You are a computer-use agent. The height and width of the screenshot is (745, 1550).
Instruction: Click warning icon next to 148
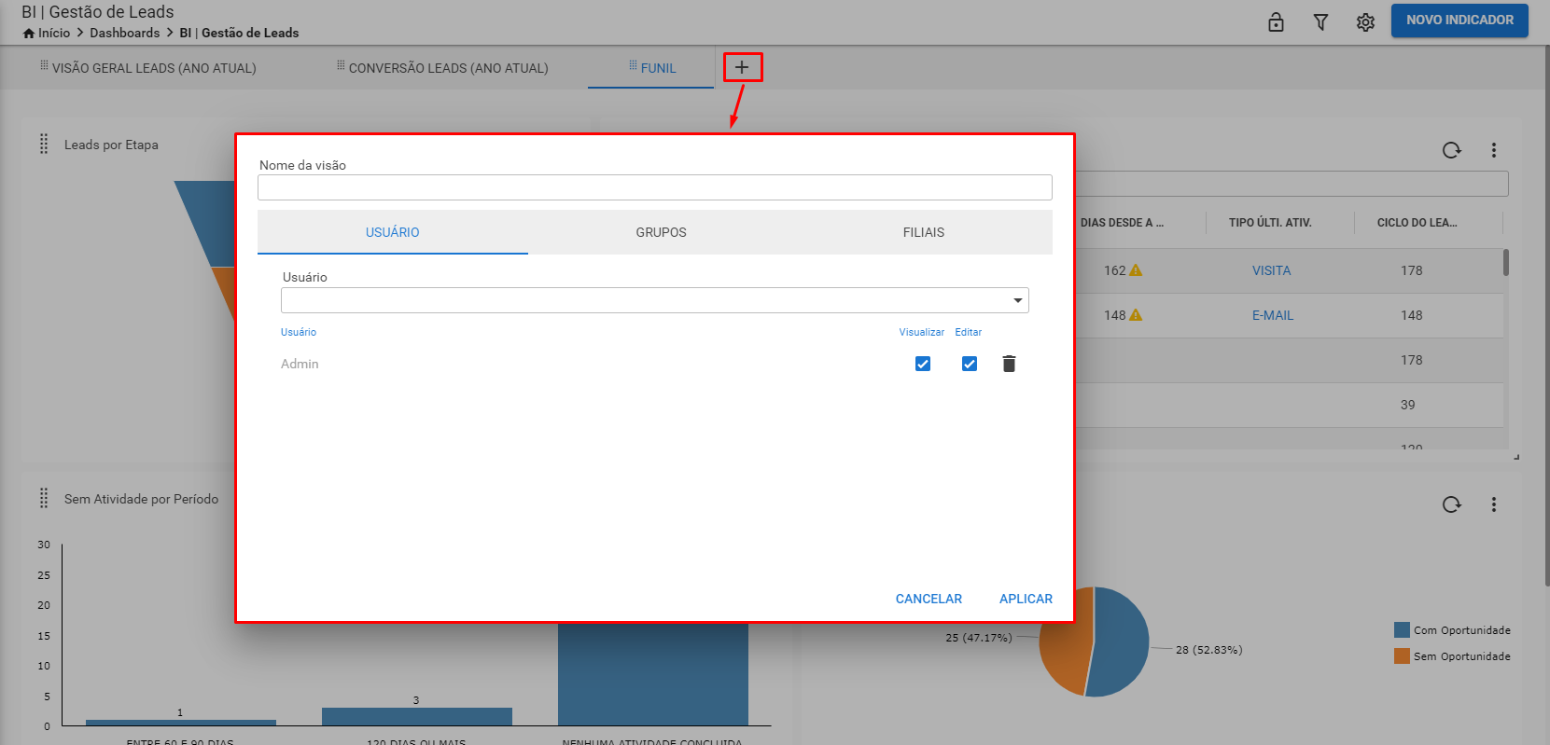pos(1136,315)
